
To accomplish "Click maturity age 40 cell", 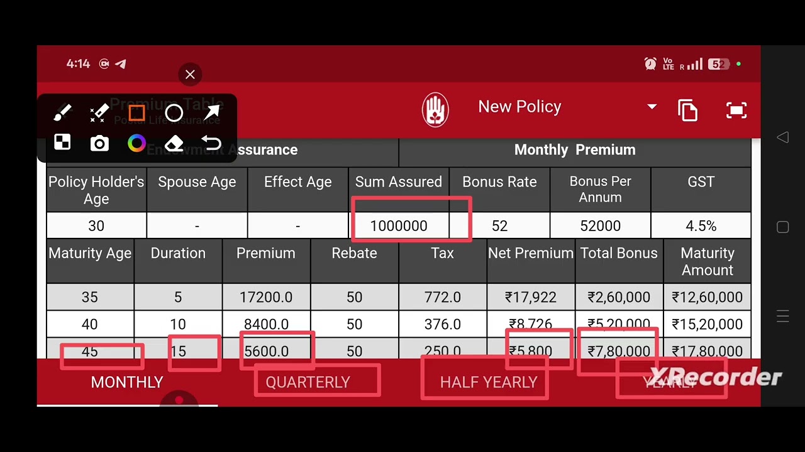I will 90,325.
